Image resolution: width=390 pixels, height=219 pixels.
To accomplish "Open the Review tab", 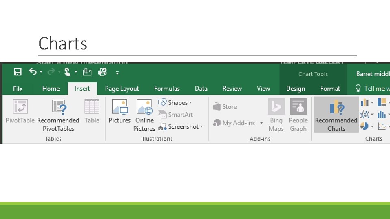I will [232, 89].
